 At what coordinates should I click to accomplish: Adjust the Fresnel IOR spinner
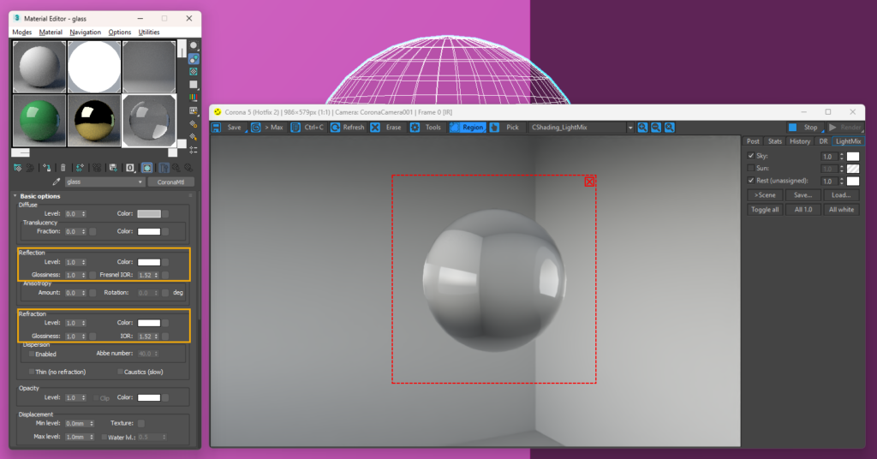click(156, 275)
